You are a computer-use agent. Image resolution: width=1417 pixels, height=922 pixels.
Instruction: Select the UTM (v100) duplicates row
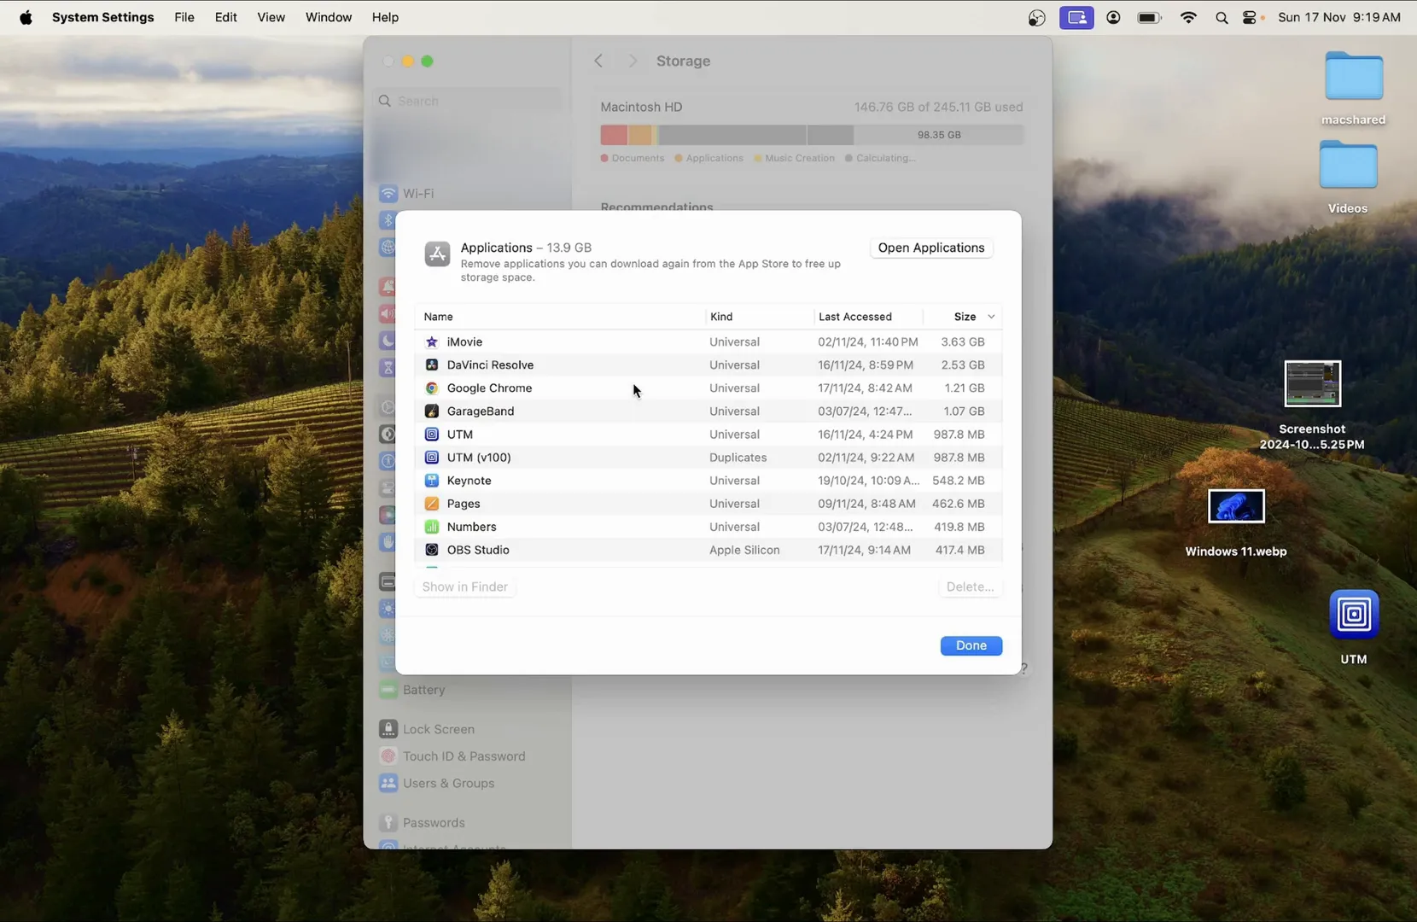tap(708, 457)
